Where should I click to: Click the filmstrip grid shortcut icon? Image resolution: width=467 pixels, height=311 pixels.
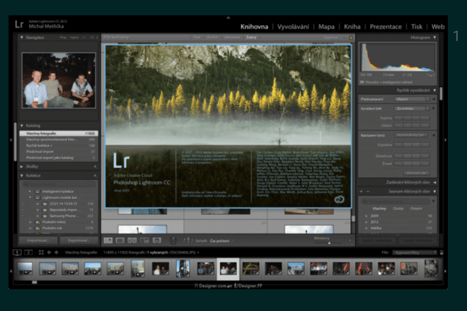[x=41, y=252]
